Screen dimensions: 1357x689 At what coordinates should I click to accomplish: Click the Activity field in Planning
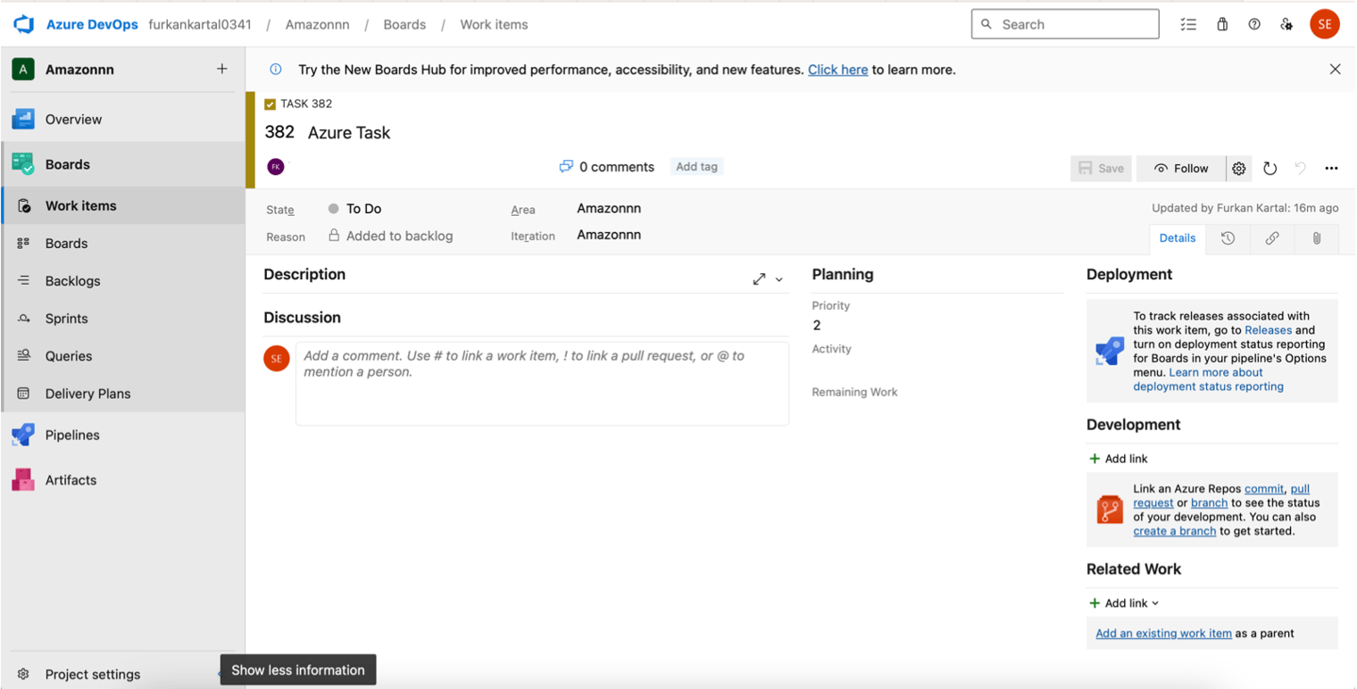coord(937,369)
